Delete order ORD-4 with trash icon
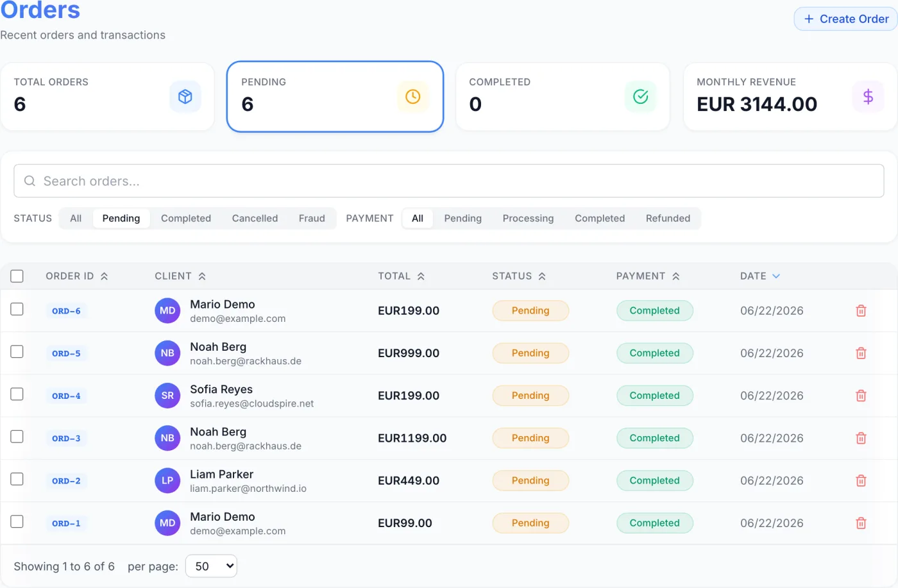This screenshot has height=588, width=898. click(x=861, y=396)
